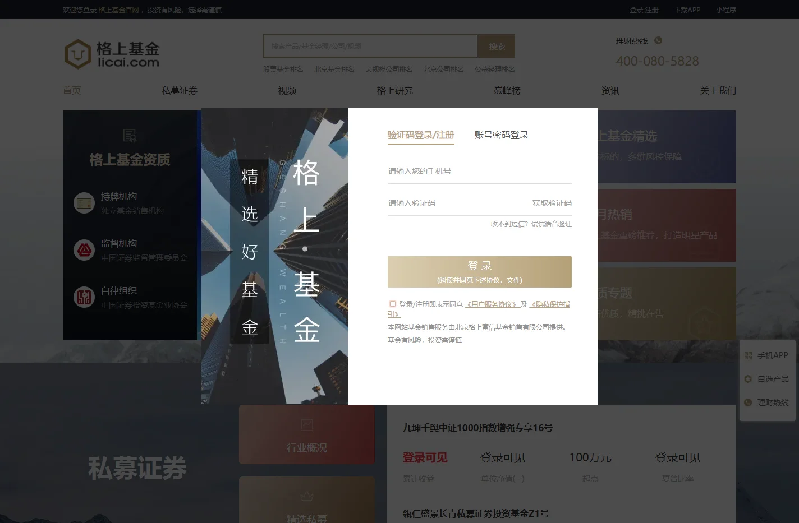
Task: Click the 请输入您的手机号 phone input field
Action: point(480,171)
